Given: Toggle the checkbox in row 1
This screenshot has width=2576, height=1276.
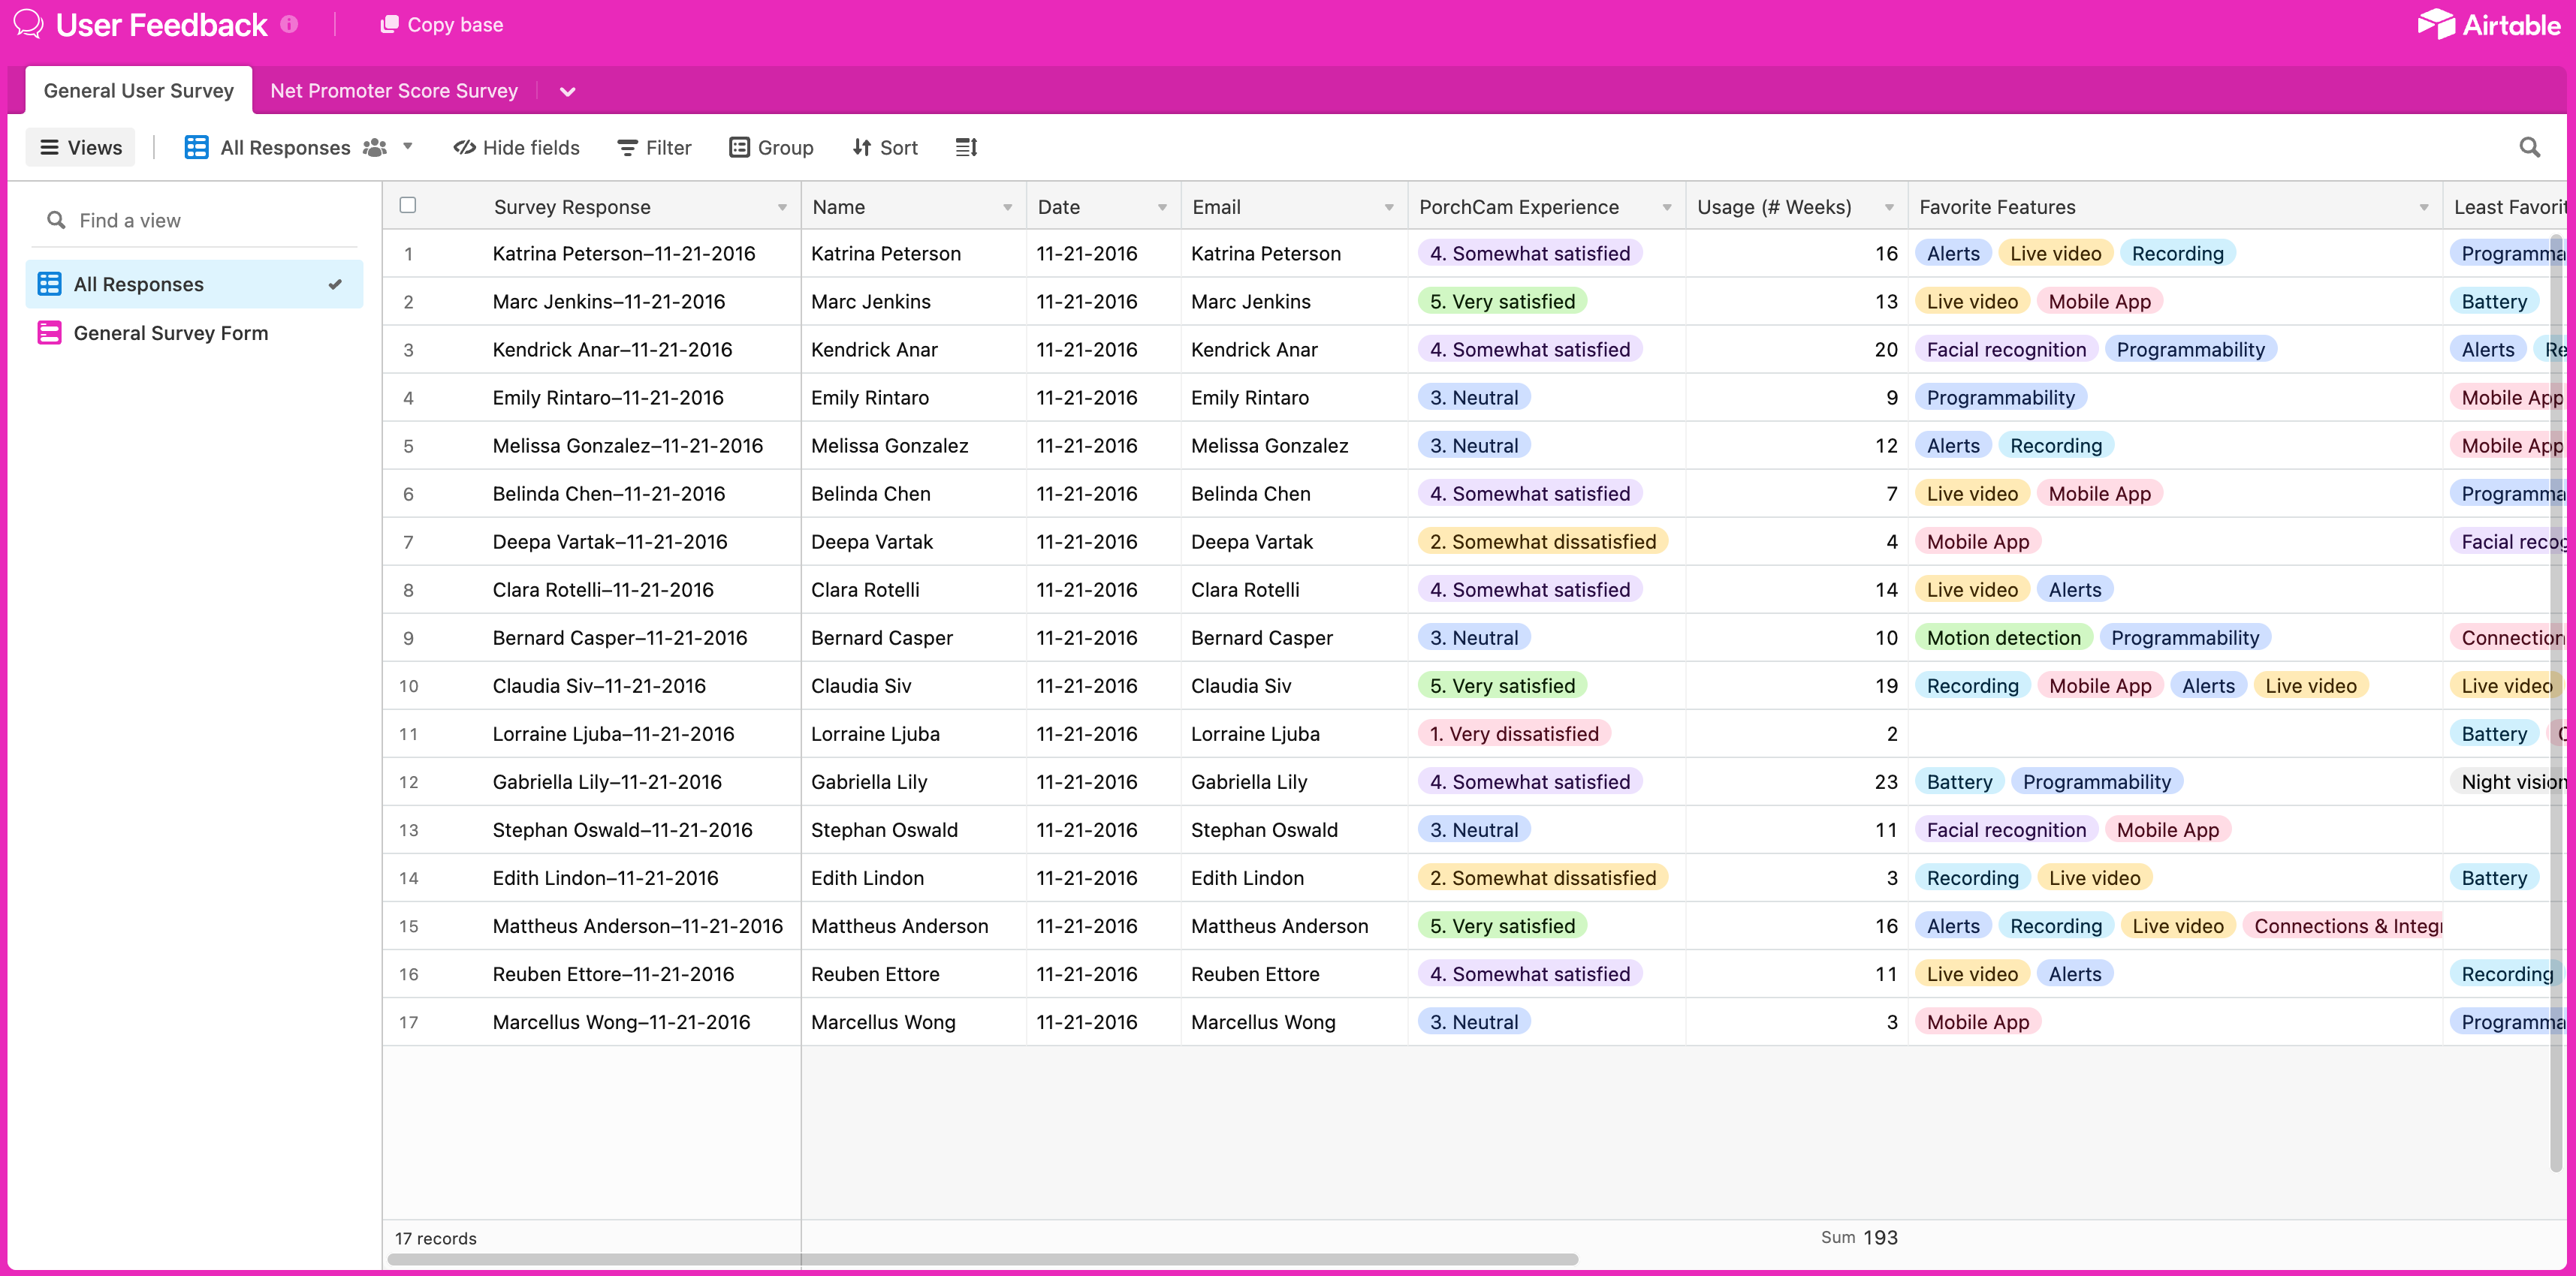Looking at the screenshot, I should (409, 253).
